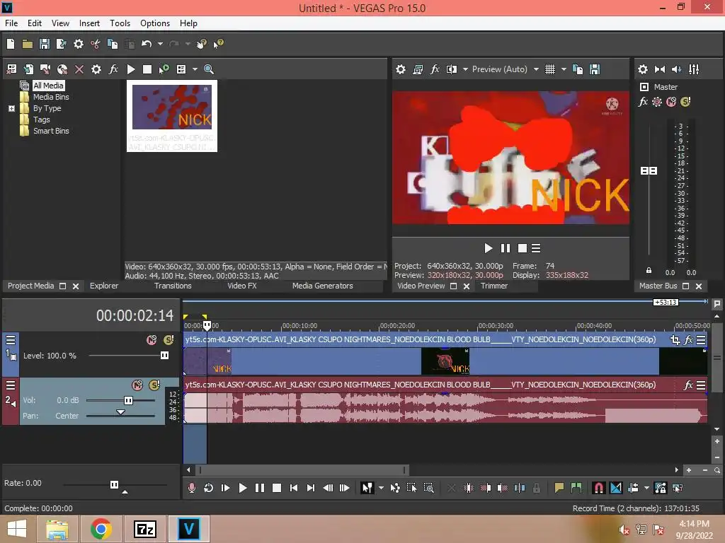725x543 pixels.
Task: Toggle Solo on Master Bus
Action: (685, 102)
